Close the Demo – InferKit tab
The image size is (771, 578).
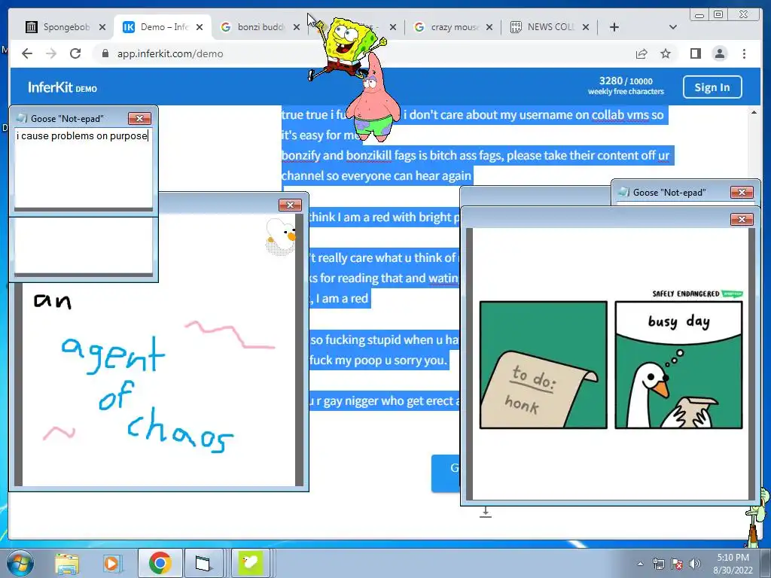199,27
